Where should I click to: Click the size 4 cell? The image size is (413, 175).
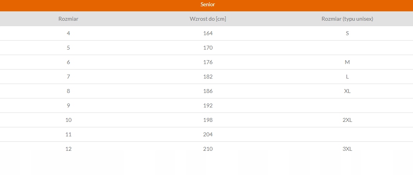pos(69,33)
